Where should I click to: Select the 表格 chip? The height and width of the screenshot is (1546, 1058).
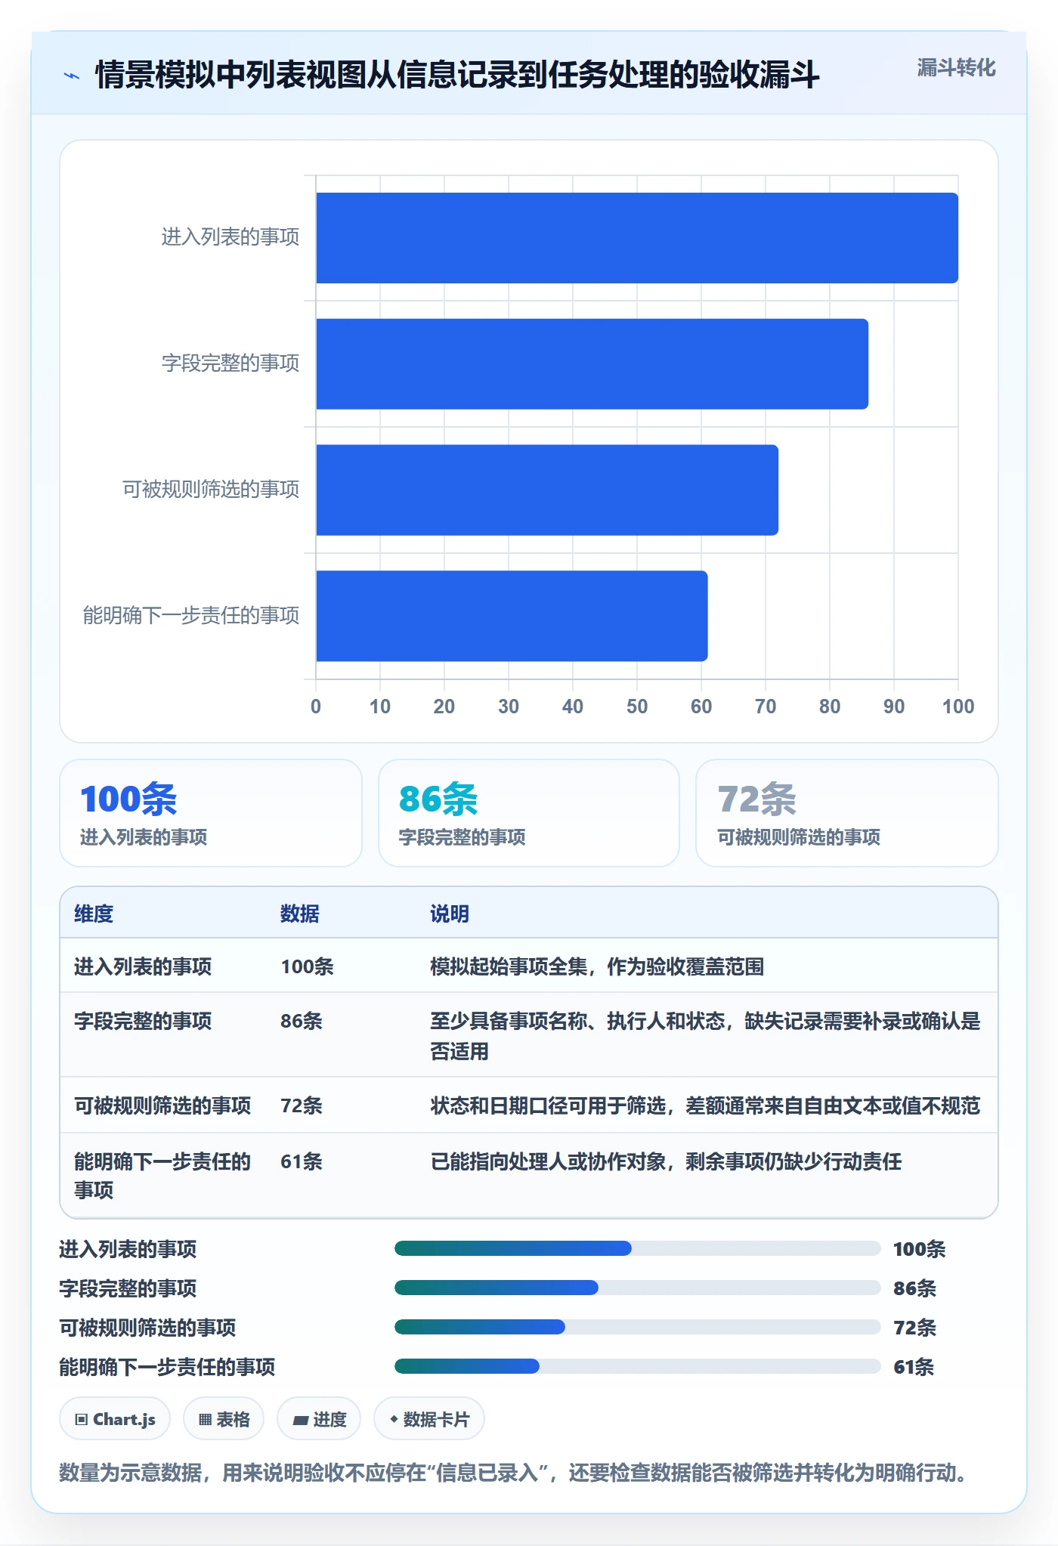[224, 1419]
